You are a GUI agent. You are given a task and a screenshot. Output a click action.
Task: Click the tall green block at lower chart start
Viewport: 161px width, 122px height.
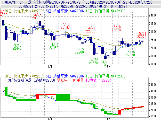click(x=6, y=91)
